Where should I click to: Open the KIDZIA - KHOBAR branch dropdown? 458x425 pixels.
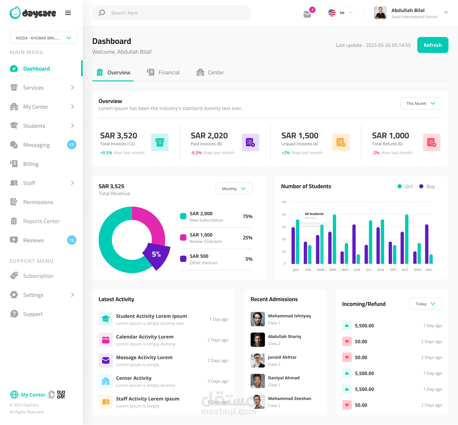click(44, 38)
